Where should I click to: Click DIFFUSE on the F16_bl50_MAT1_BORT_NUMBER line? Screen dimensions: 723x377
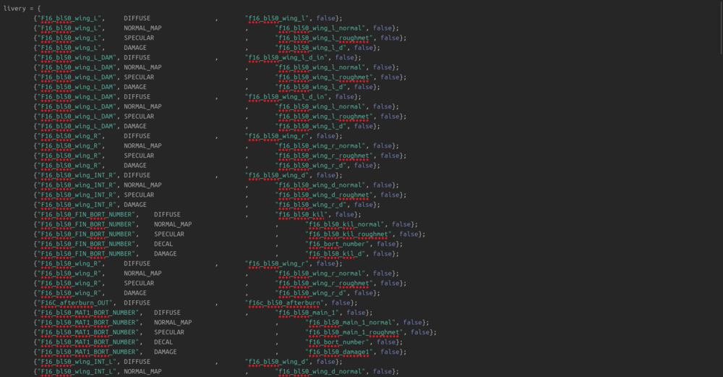[168, 313]
